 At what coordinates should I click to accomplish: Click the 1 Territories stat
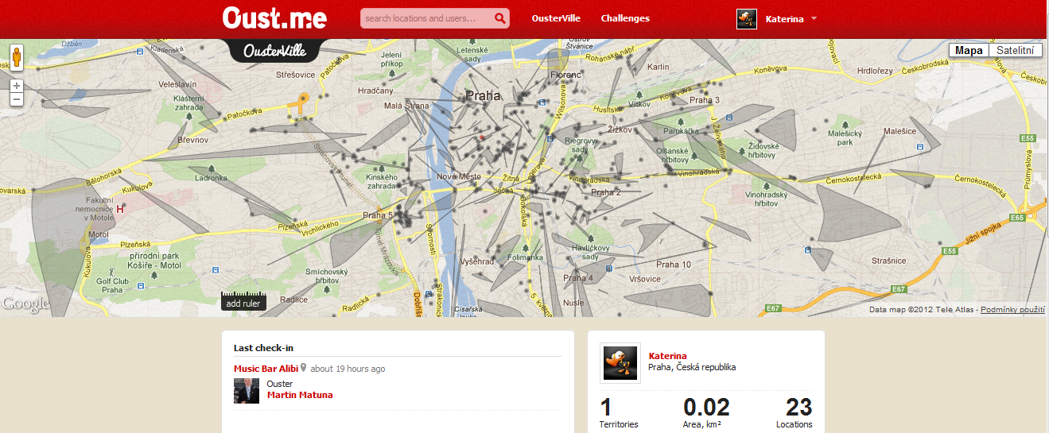[x=619, y=413]
